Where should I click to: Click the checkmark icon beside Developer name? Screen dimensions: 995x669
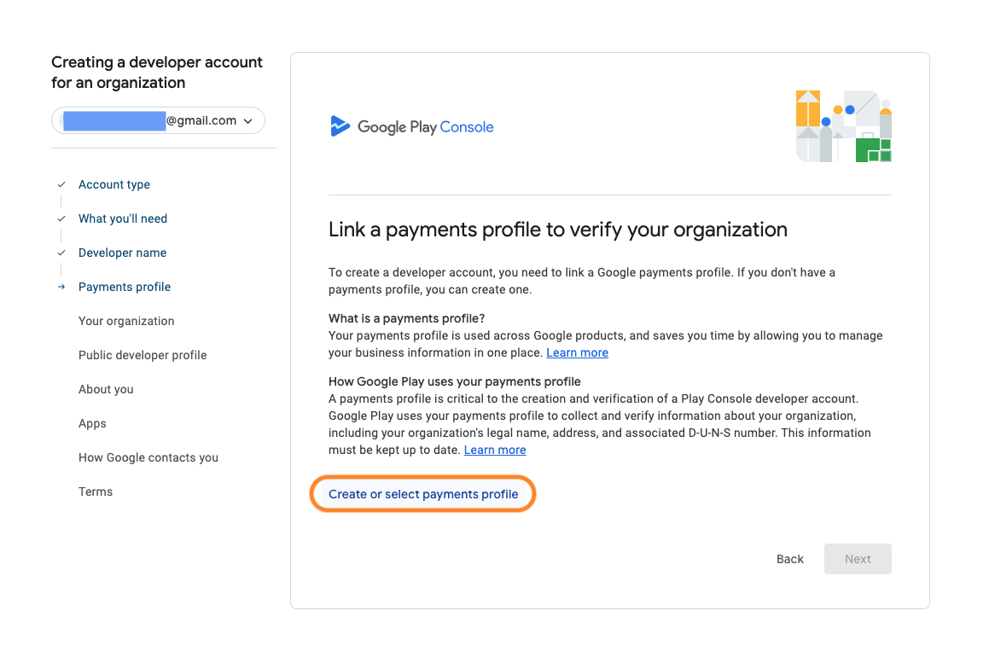pyautogui.click(x=61, y=253)
